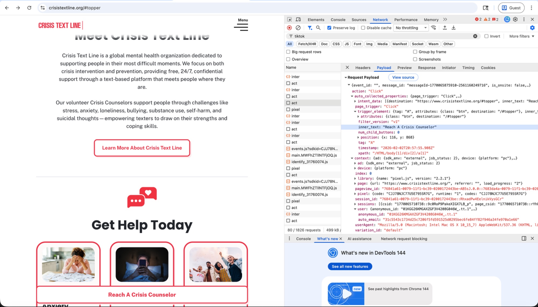
Task: Open network conditions panel icon
Action: [433, 28]
